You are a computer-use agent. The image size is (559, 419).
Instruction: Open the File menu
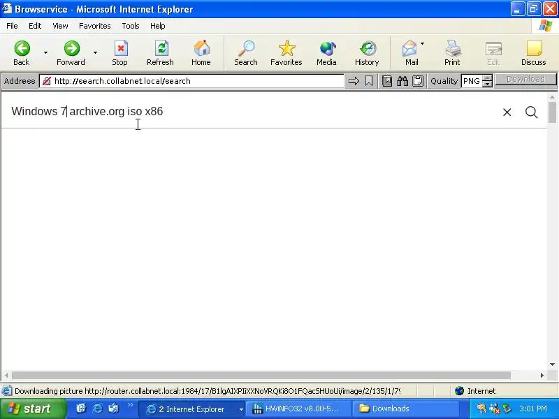click(12, 26)
